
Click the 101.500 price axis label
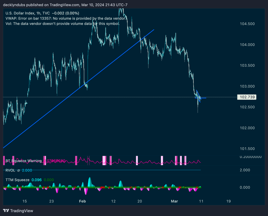(247, 149)
